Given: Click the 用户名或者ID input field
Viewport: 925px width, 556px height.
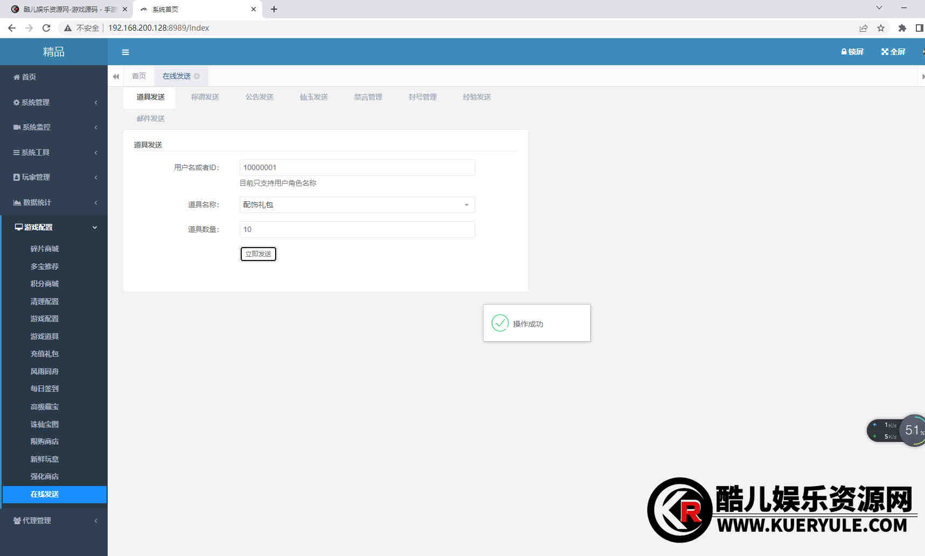Looking at the screenshot, I should coord(357,167).
